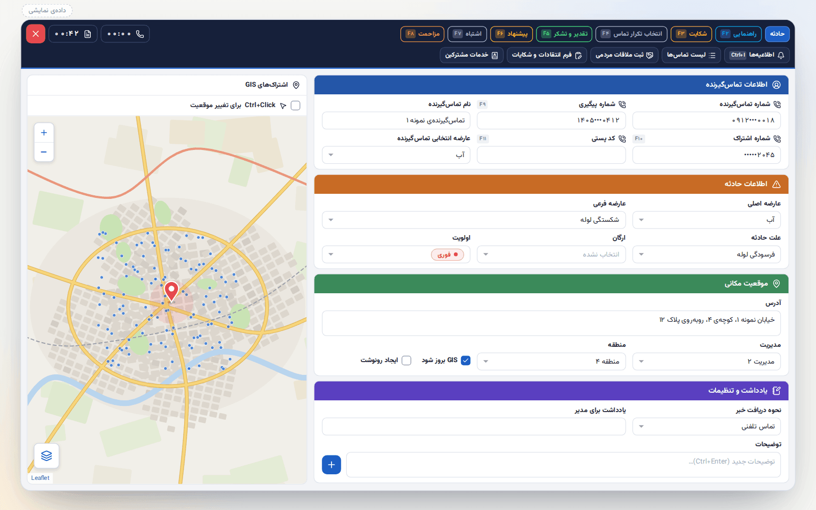Viewport: 816px width, 510px height.
Task: Open علت حادثه dropdown
Action: point(706,254)
